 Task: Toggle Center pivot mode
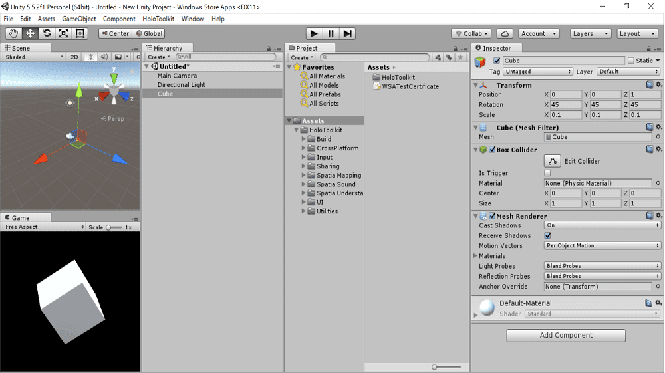coord(115,33)
